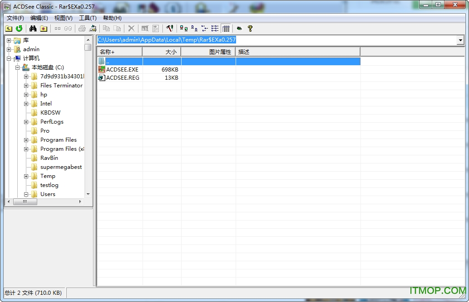Click tree vertical scrollbar thumb
This screenshot has height=302, width=469.
click(x=88, y=48)
